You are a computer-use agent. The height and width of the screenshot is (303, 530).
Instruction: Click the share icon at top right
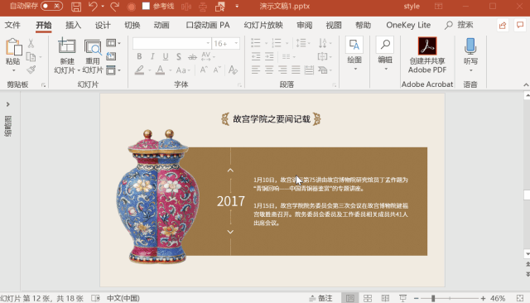tap(503, 26)
